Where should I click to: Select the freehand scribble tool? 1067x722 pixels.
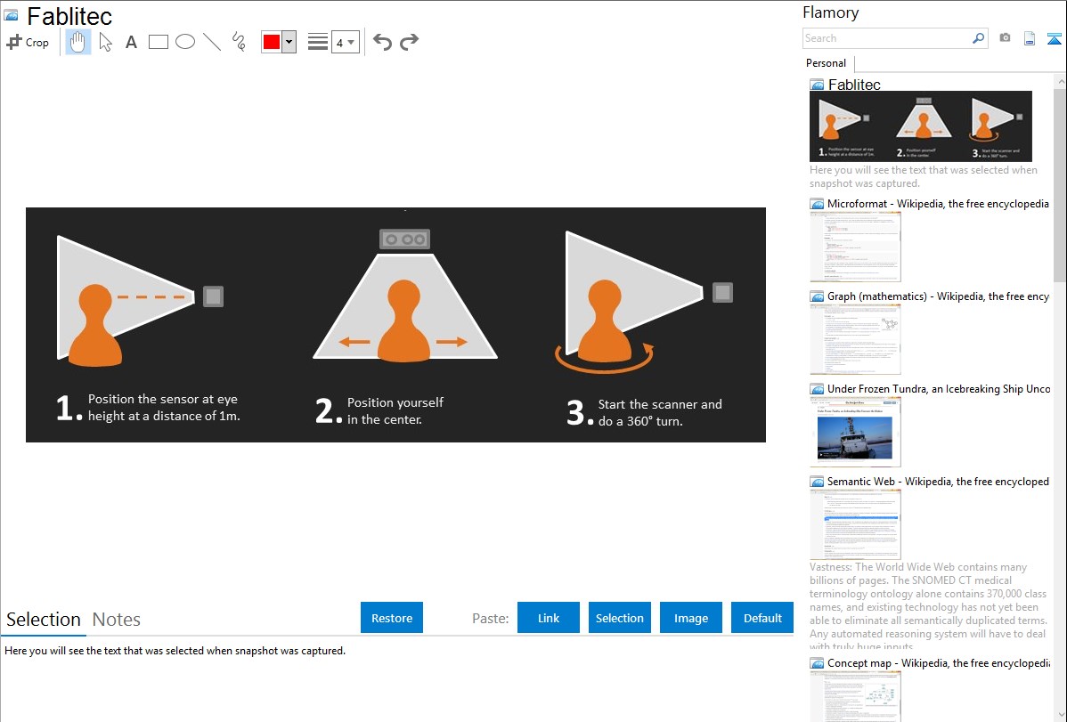239,42
